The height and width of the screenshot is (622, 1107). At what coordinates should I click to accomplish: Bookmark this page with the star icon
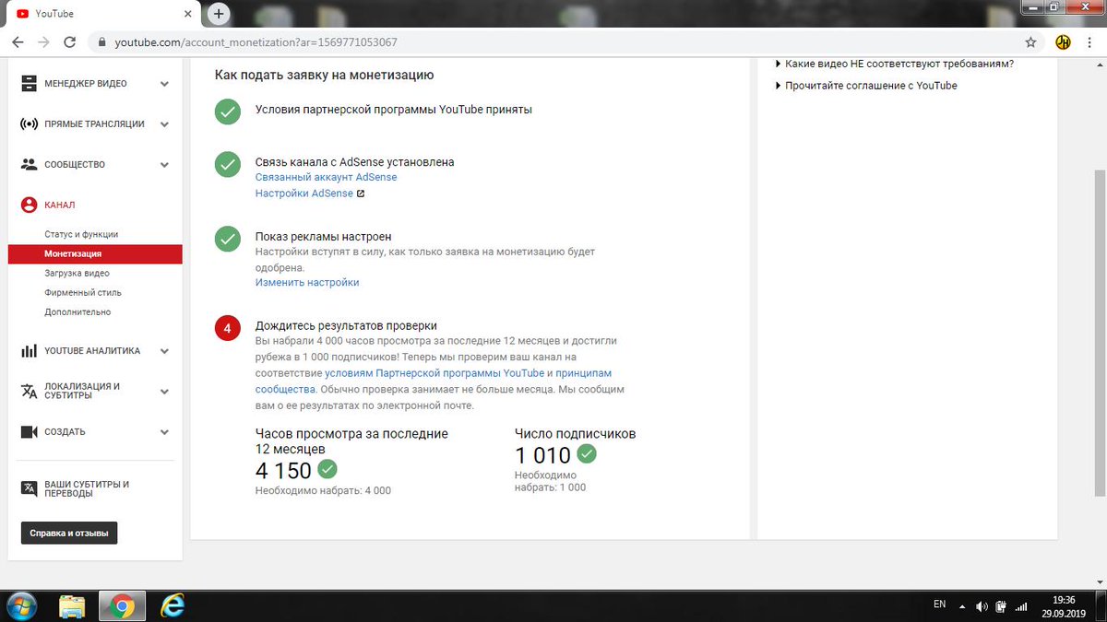(1031, 42)
